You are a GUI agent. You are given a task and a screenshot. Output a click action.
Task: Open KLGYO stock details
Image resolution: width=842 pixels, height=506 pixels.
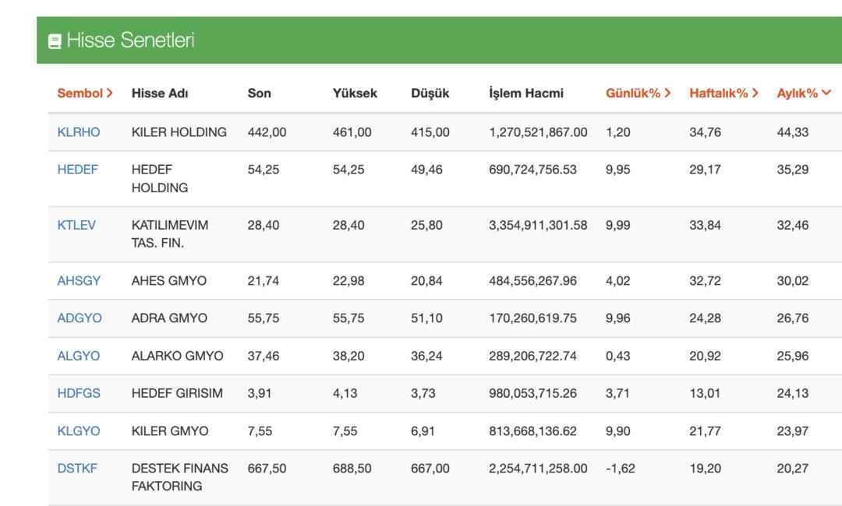79,430
